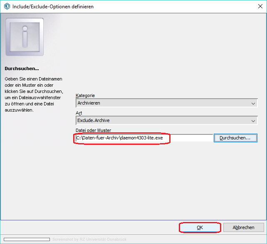This screenshot has height=244, width=267.
Task: Close the Include/Exclude options dialog
Action: pyautogui.click(x=257, y=7)
